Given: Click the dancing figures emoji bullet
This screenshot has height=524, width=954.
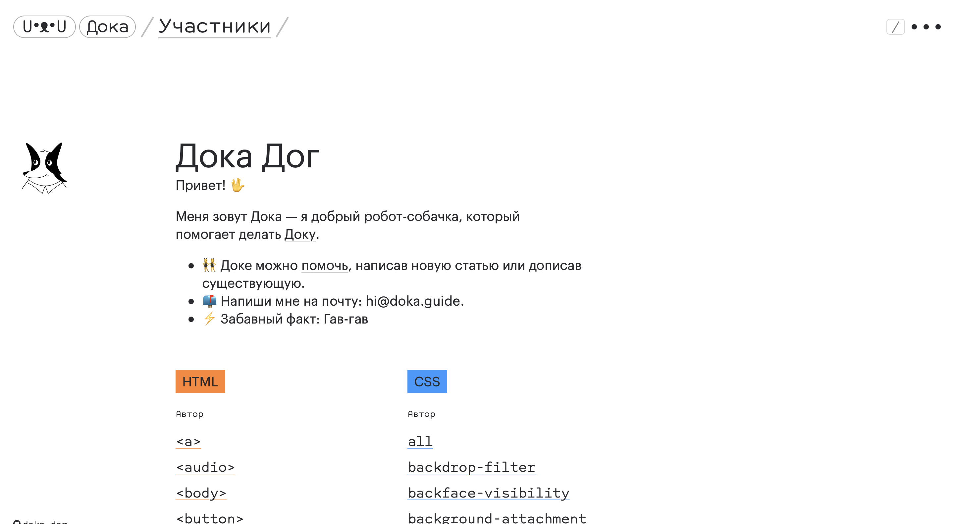Looking at the screenshot, I should [209, 265].
